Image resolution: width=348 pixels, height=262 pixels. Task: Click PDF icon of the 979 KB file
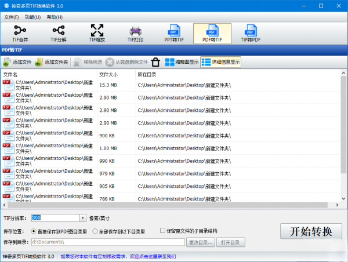click(x=8, y=174)
